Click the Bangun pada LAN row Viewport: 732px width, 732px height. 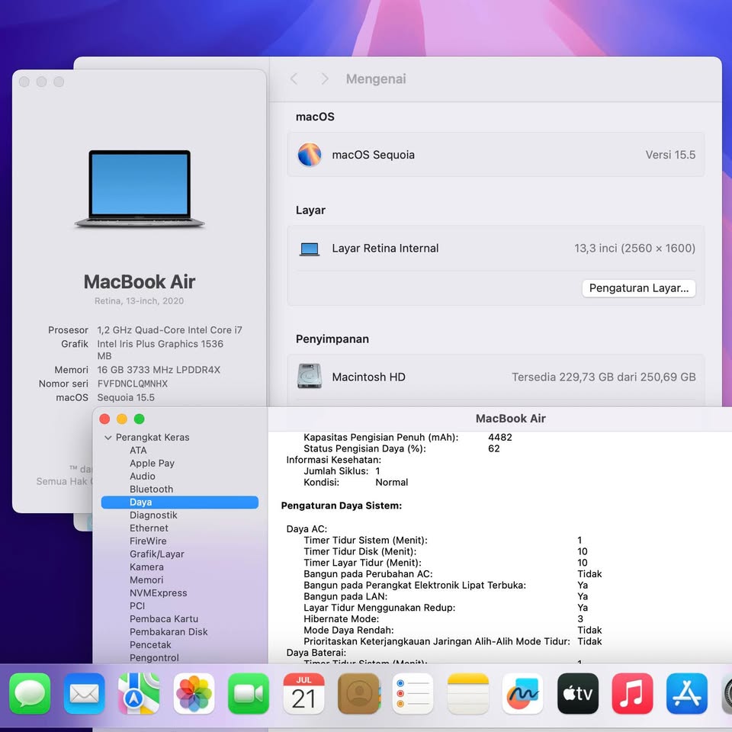click(x=446, y=596)
